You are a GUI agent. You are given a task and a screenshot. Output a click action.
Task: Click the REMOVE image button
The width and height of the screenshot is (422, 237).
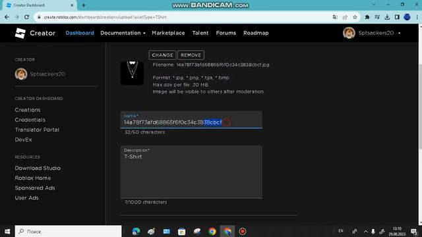pos(191,55)
